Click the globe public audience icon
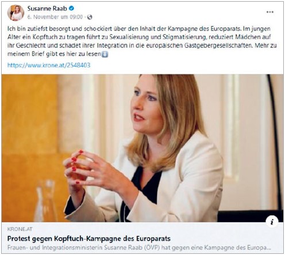Viewport: 285px width, 255px height. click(x=90, y=17)
